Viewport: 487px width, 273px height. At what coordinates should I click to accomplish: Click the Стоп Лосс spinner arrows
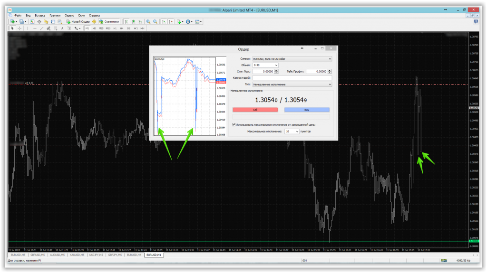[276, 71]
